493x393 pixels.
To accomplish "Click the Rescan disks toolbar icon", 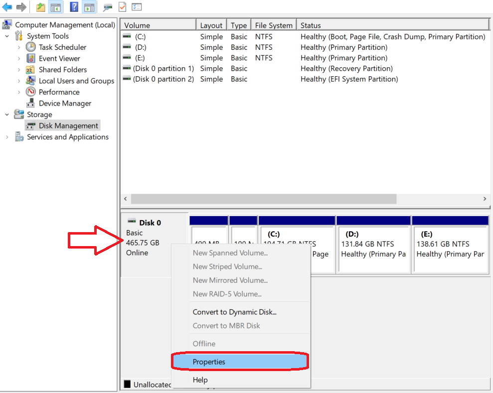I will point(108,7).
